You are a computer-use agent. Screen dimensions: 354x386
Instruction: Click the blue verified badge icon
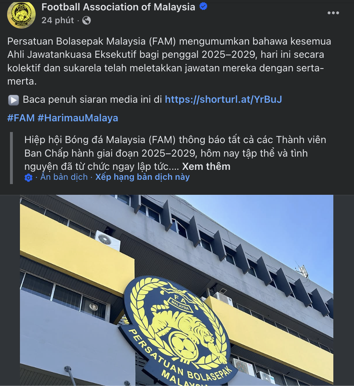pos(203,6)
